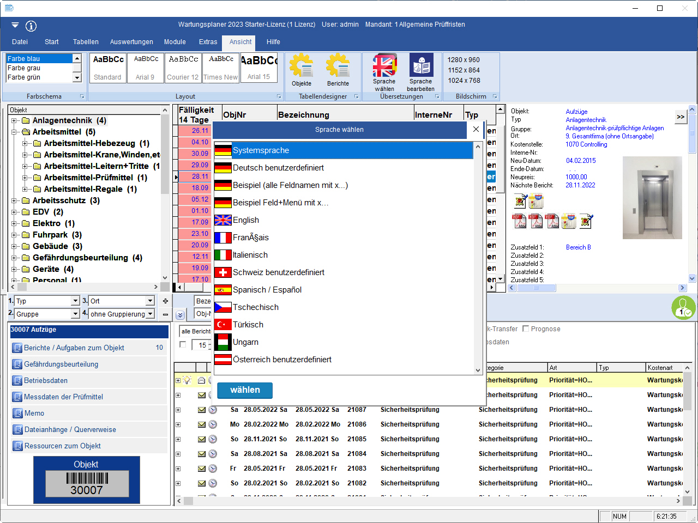Open the quick access dropdown arrow icon

pos(15,25)
